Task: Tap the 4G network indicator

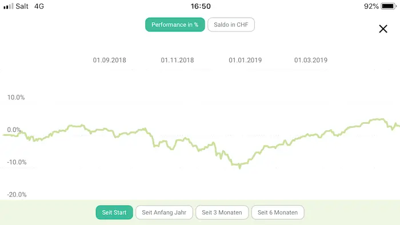Action: coord(39,6)
